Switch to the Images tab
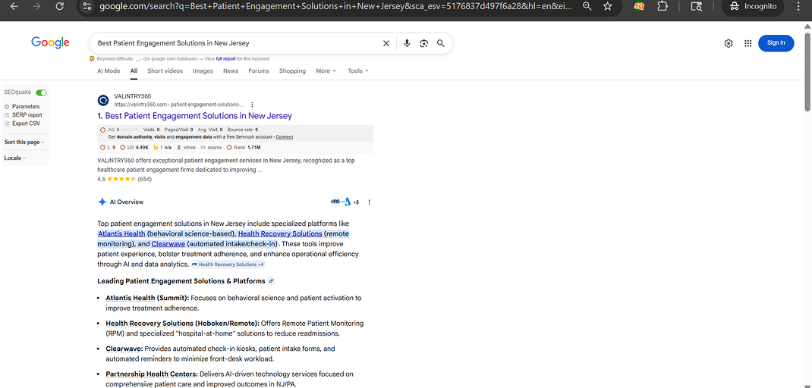This screenshot has width=812, height=388. click(203, 71)
